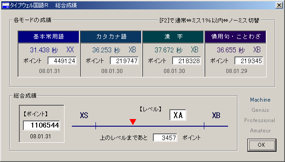Click the XB rank under 漢 字
This screenshot has height=162, width=285.
pos(194,50)
